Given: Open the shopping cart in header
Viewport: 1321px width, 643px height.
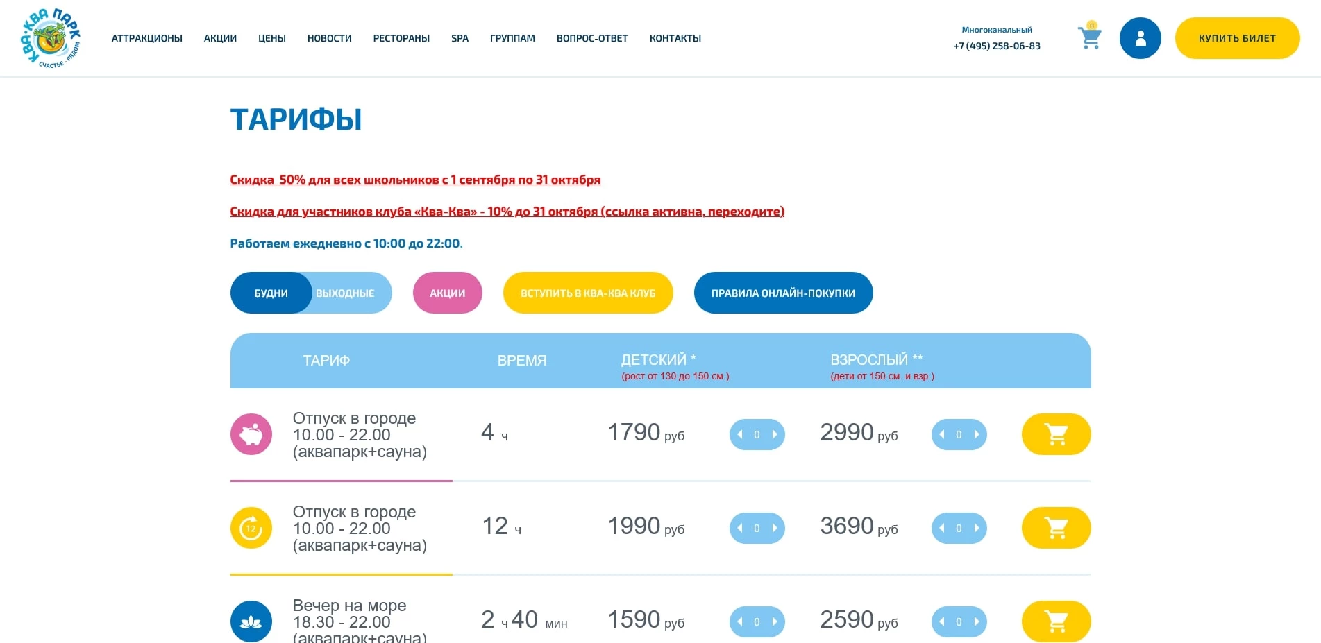Looking at the screenshot, I should tap(1089, 37).
